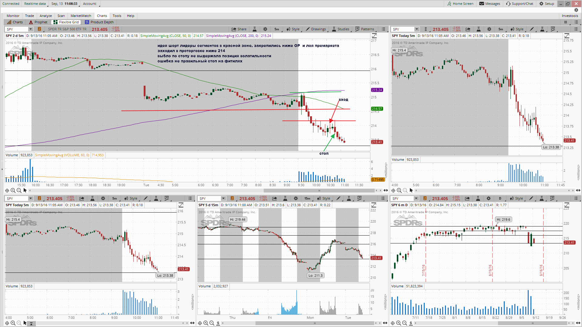Open the D timeframe on bottom-right chart
Viewport: 582px width, 327px height.
click(500, 198)
